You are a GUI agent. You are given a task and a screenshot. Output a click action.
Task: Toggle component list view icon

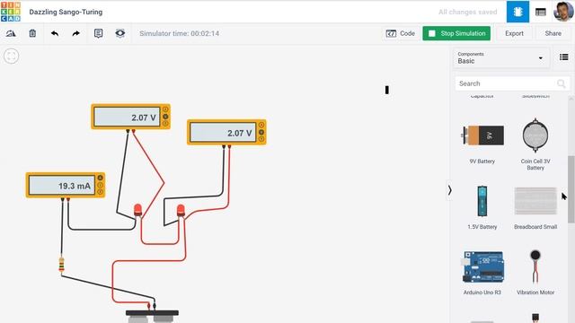click(563, 57)
